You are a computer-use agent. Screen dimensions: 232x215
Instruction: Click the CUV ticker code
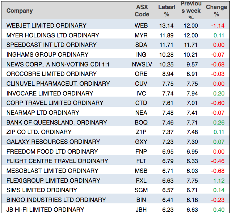[141, 84]
